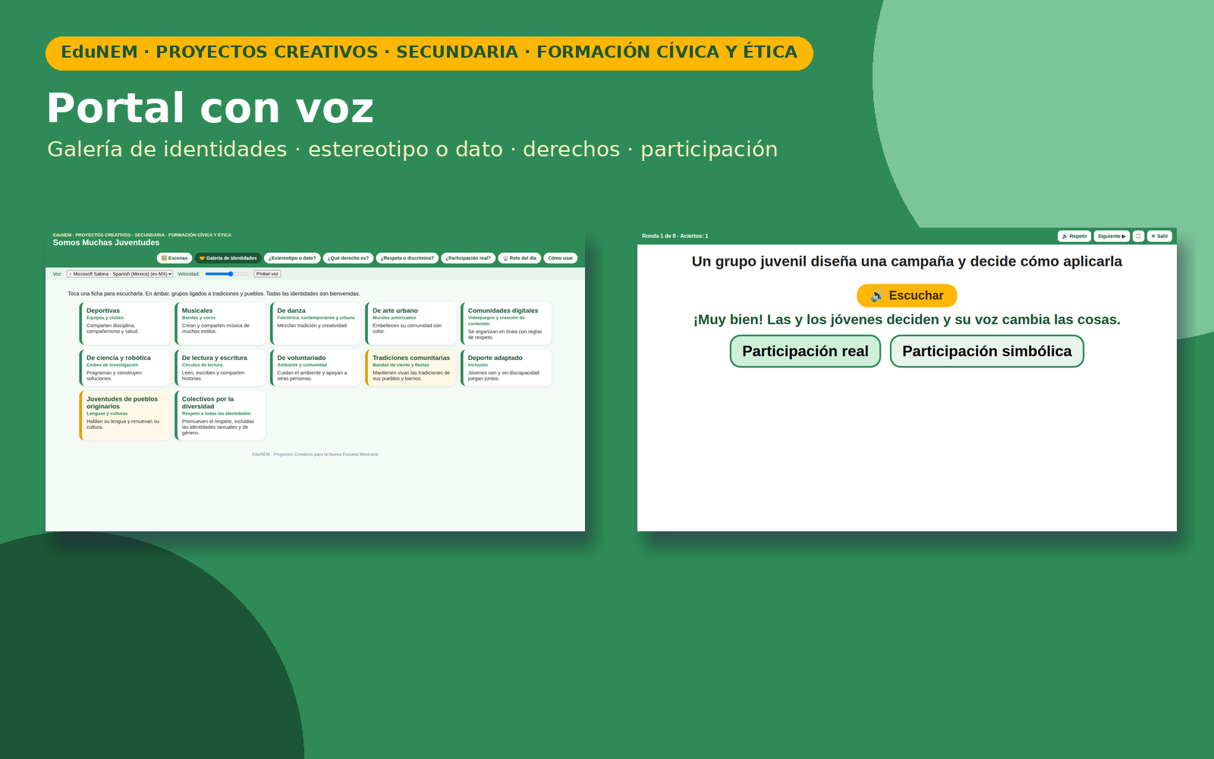This screenshot has height=759, width=1214.
Task: Click the Repetir audio button
Action: pyautogui.click(x=1074, y=236)
